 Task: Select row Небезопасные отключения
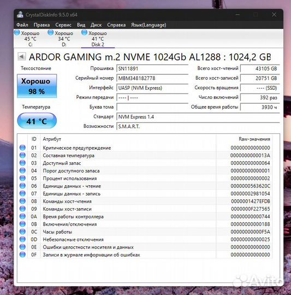(x=145, y=239)
